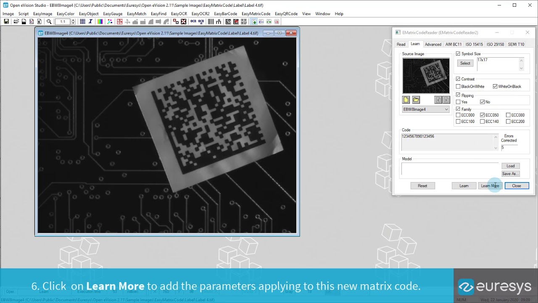Screen dimensions: 538x303
Task: Open the Help menu
Action: point(339,14)
